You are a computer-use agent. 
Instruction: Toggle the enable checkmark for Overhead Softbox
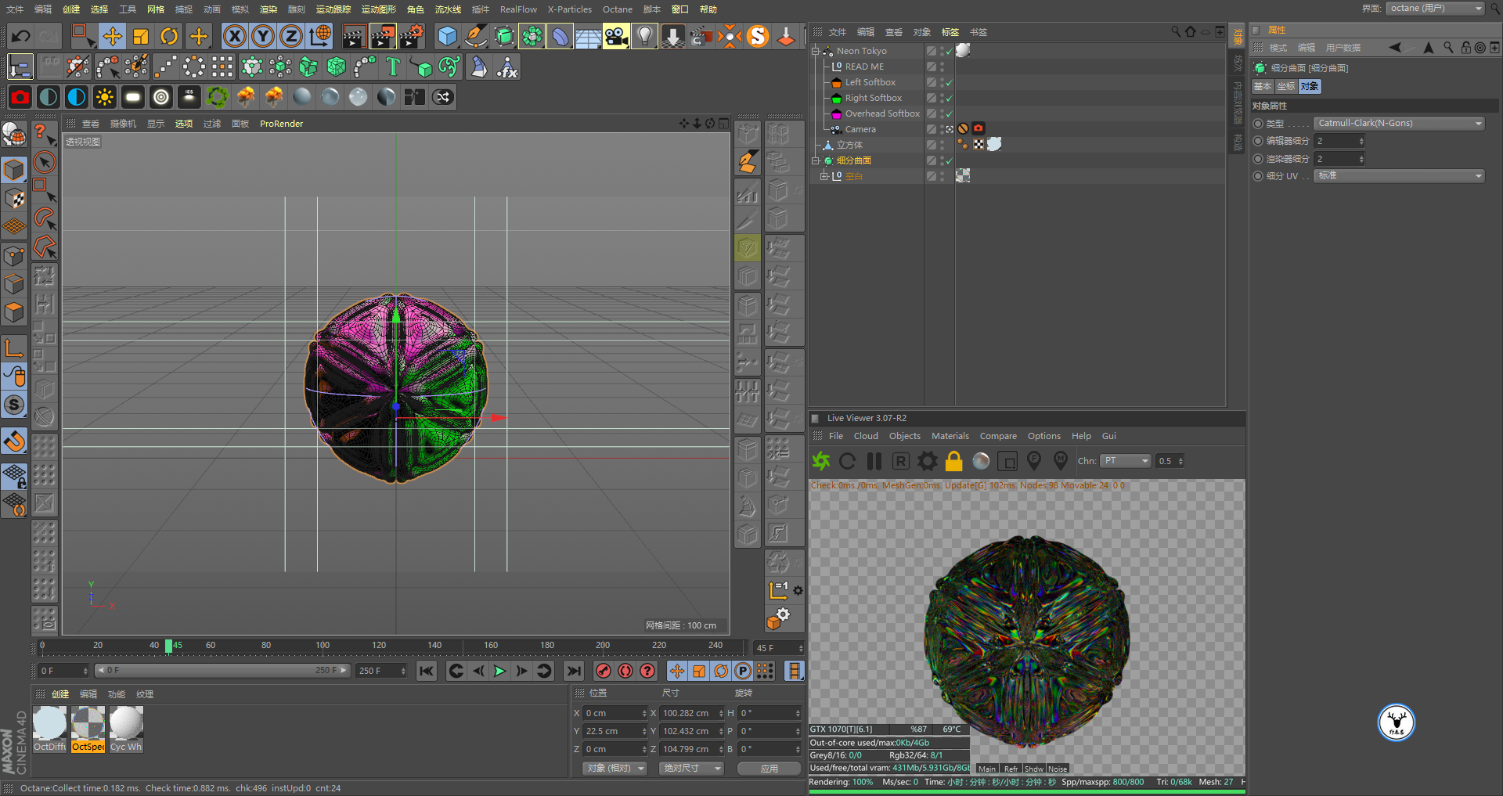tap(950, 113)
